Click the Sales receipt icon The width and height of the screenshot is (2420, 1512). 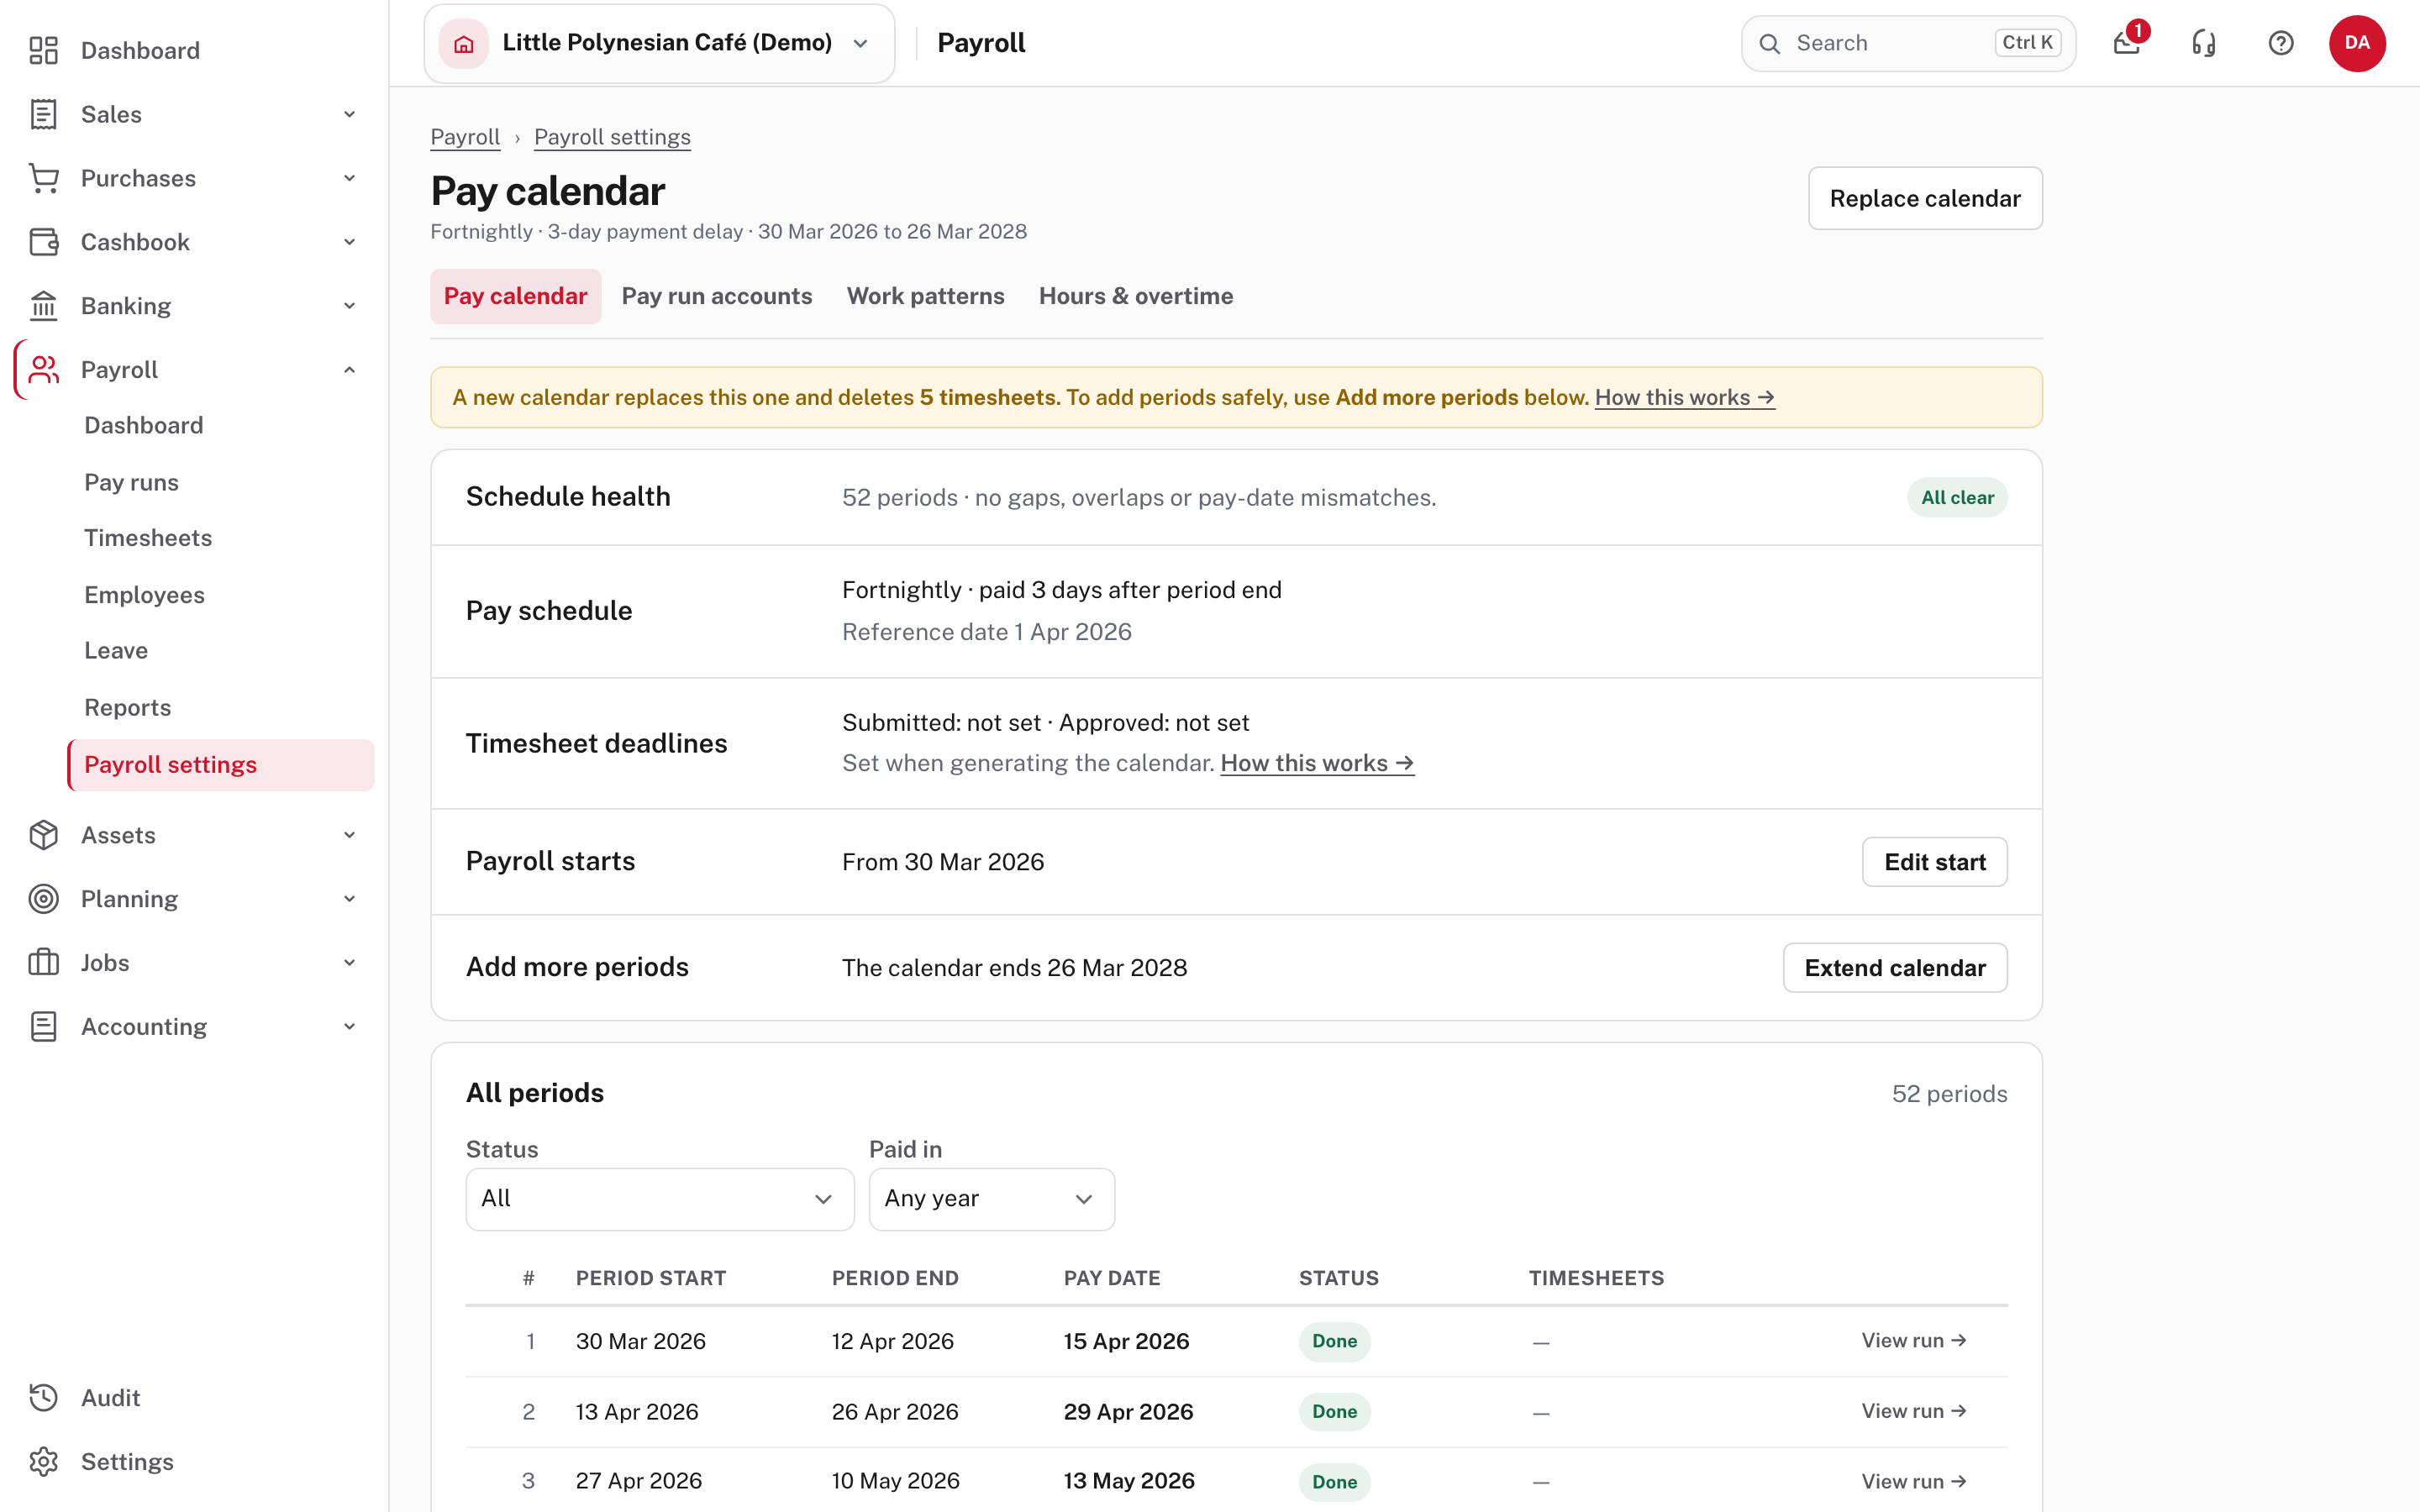tap(43, 114)
